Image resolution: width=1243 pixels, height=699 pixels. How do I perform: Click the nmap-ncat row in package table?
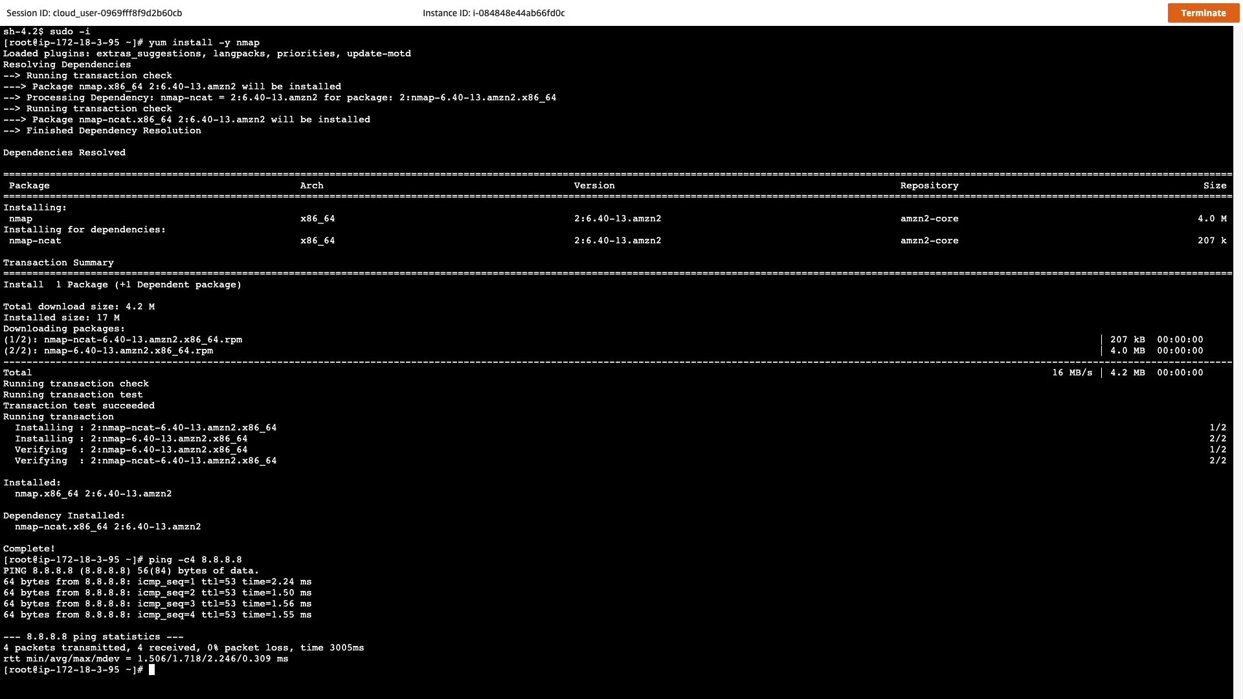point(35,241)
